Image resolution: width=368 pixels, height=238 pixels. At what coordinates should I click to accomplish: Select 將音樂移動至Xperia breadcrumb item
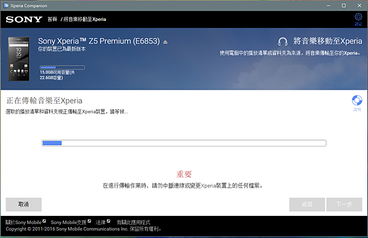pyautogui.click(x=85, y=19)
